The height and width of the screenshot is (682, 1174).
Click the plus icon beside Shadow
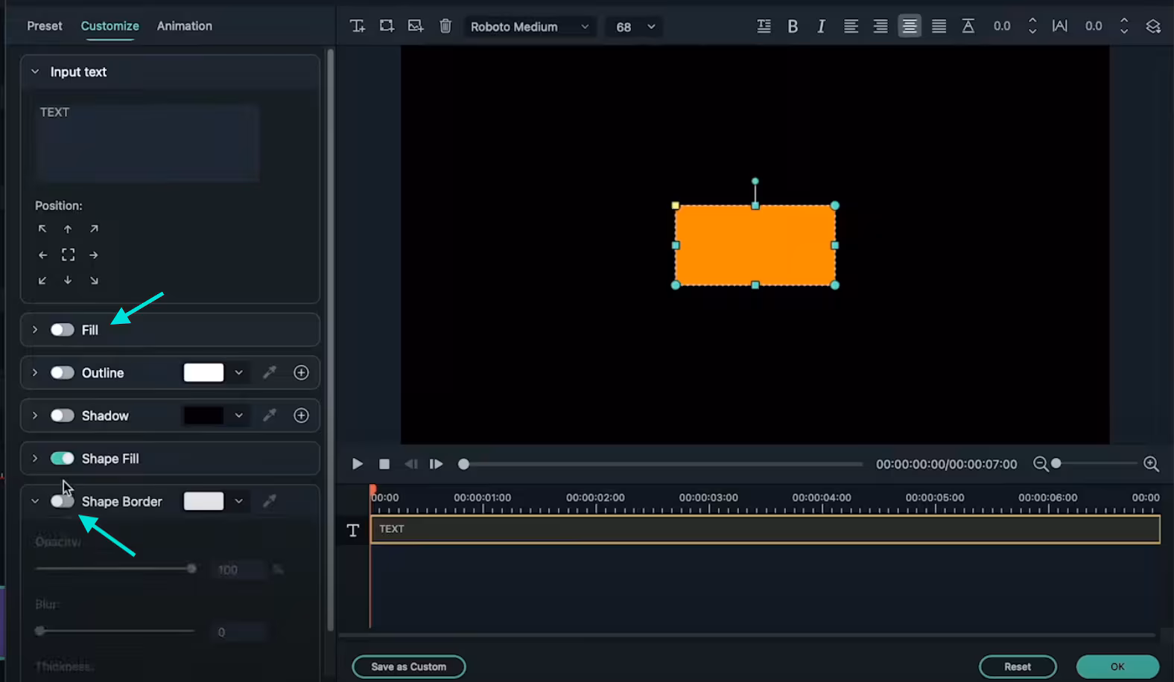(x=301, y=415)
